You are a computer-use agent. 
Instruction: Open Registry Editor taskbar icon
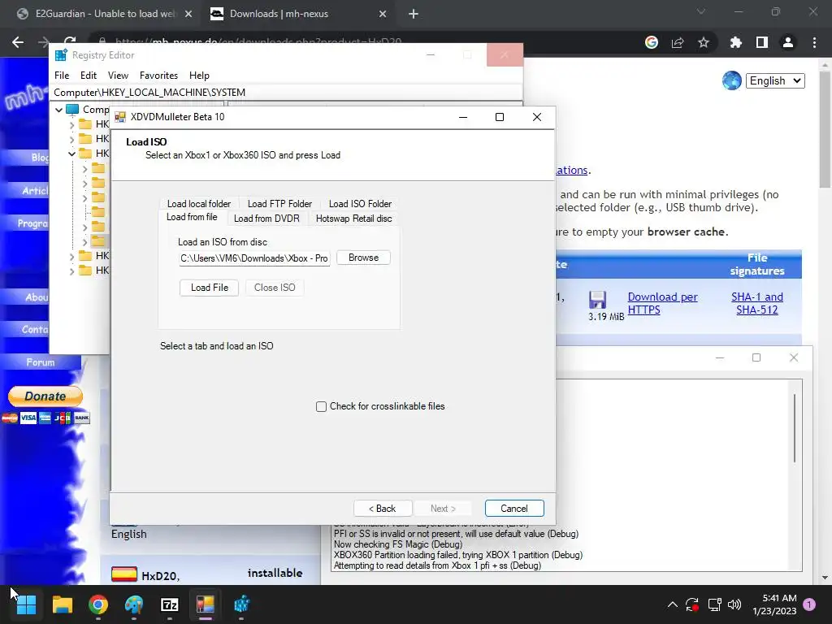241,604
